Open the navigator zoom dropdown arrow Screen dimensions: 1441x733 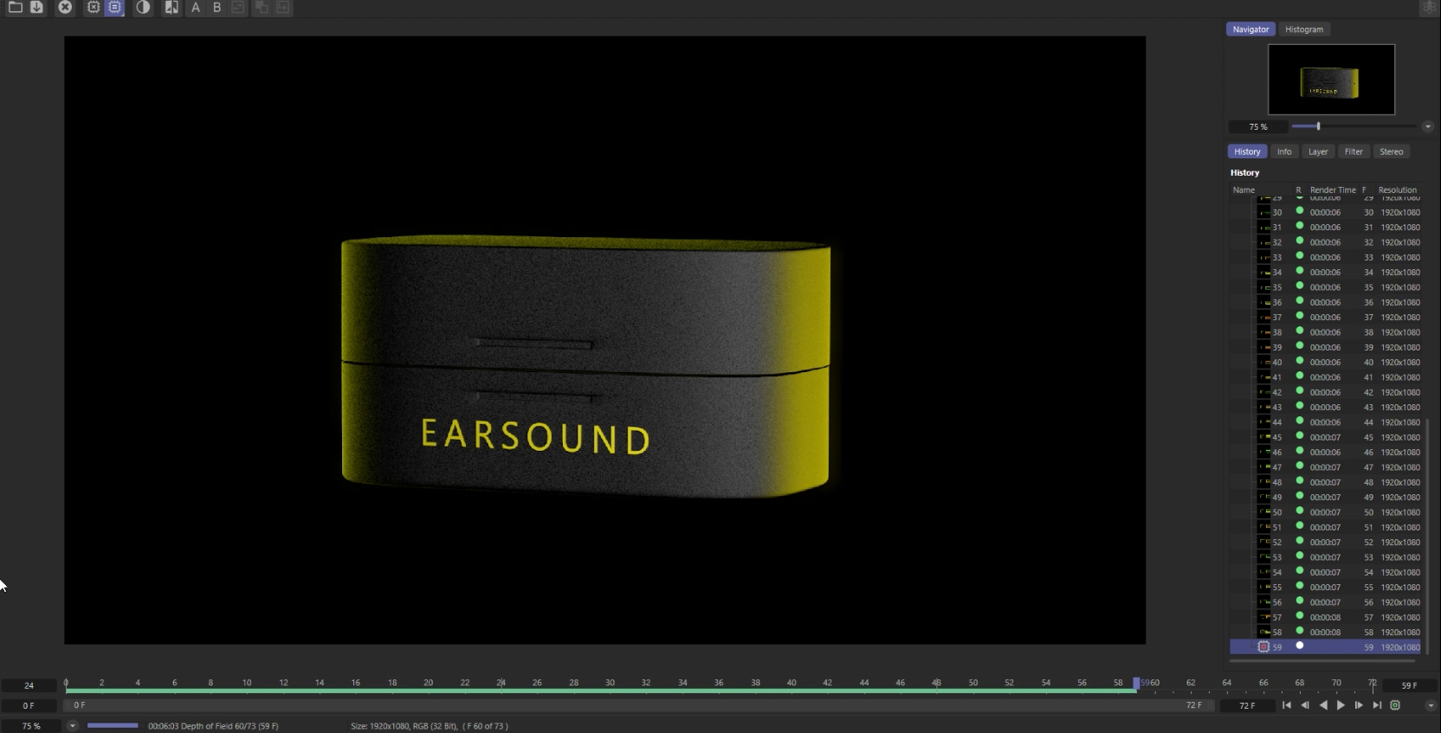1428,126
